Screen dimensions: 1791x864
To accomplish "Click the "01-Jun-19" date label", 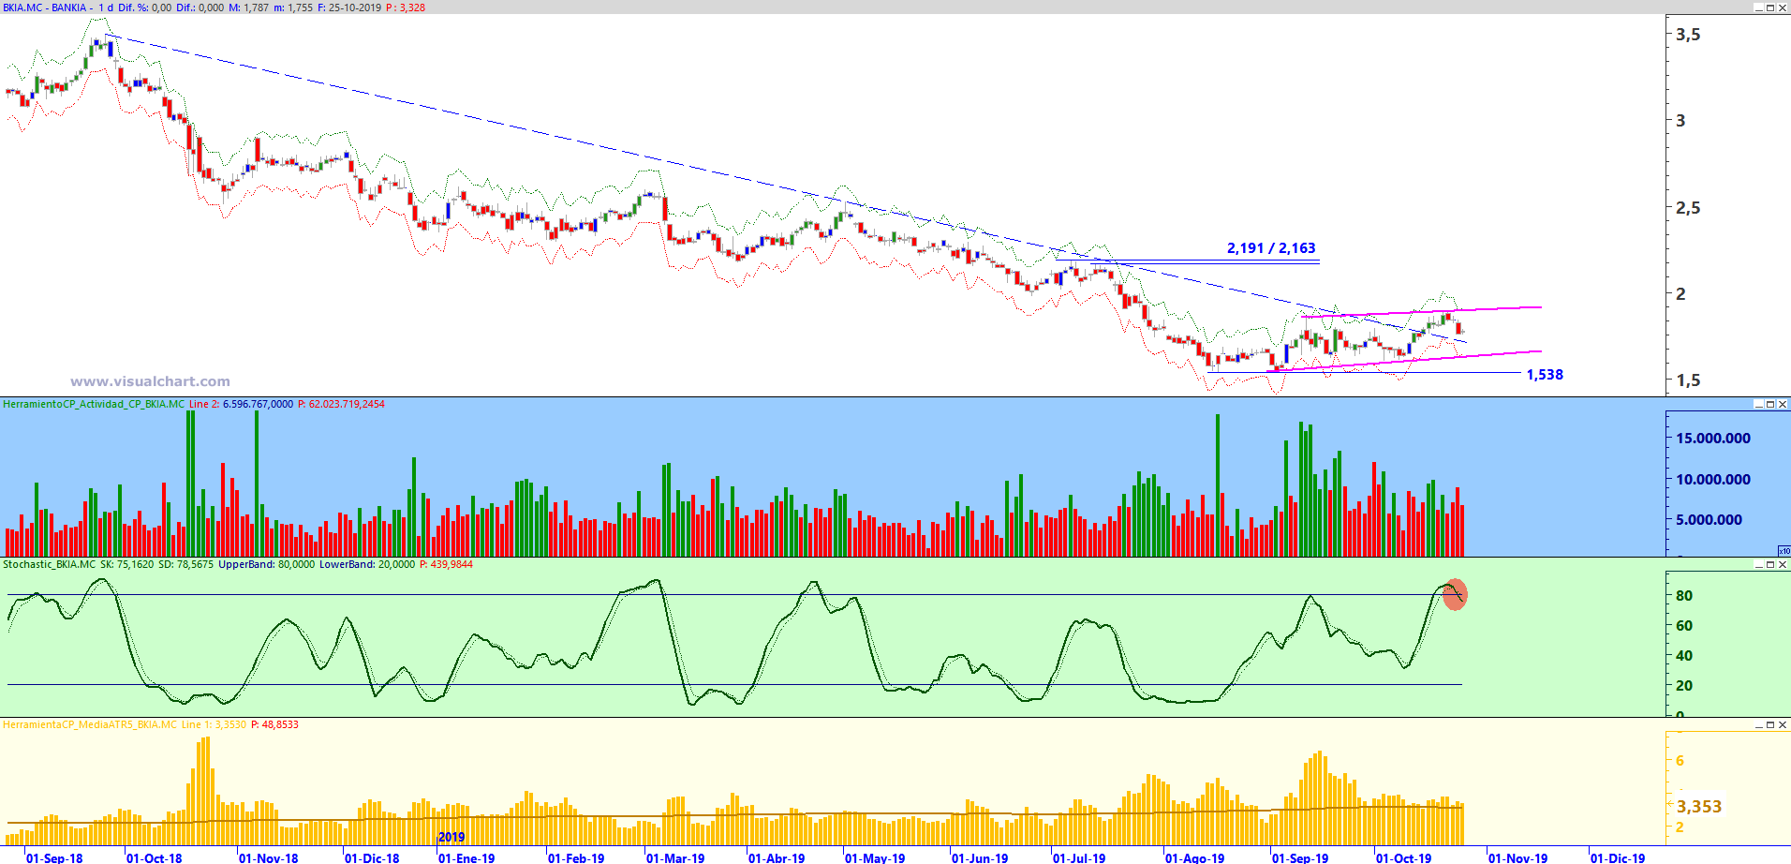I will 980,857.
